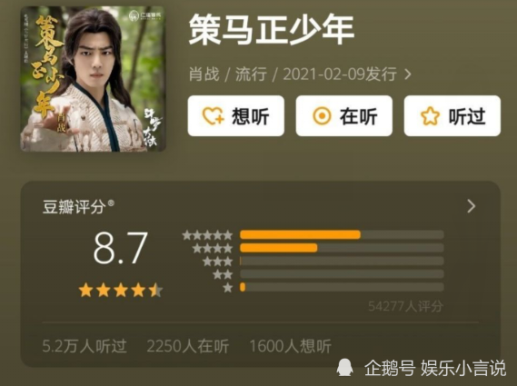Tap the label logo on album cover corner
This screenshot has height=386, width=517.
coord(145,15)
